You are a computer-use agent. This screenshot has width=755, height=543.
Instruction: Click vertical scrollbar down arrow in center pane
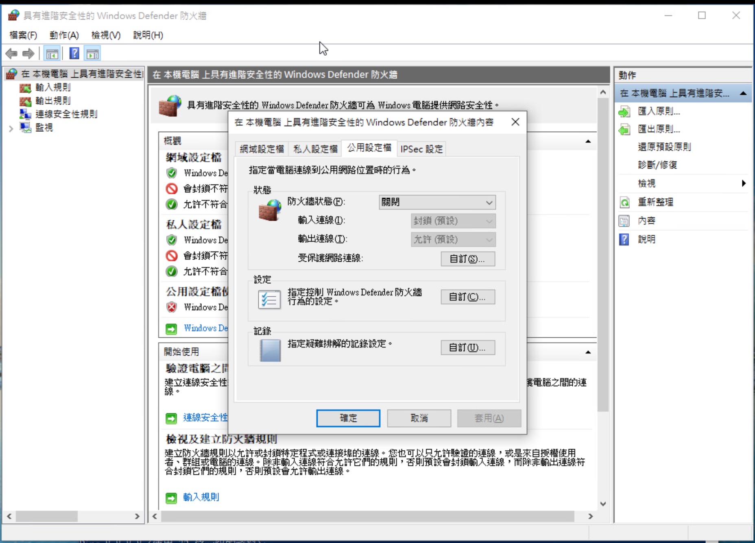click(x=603, y=504)
